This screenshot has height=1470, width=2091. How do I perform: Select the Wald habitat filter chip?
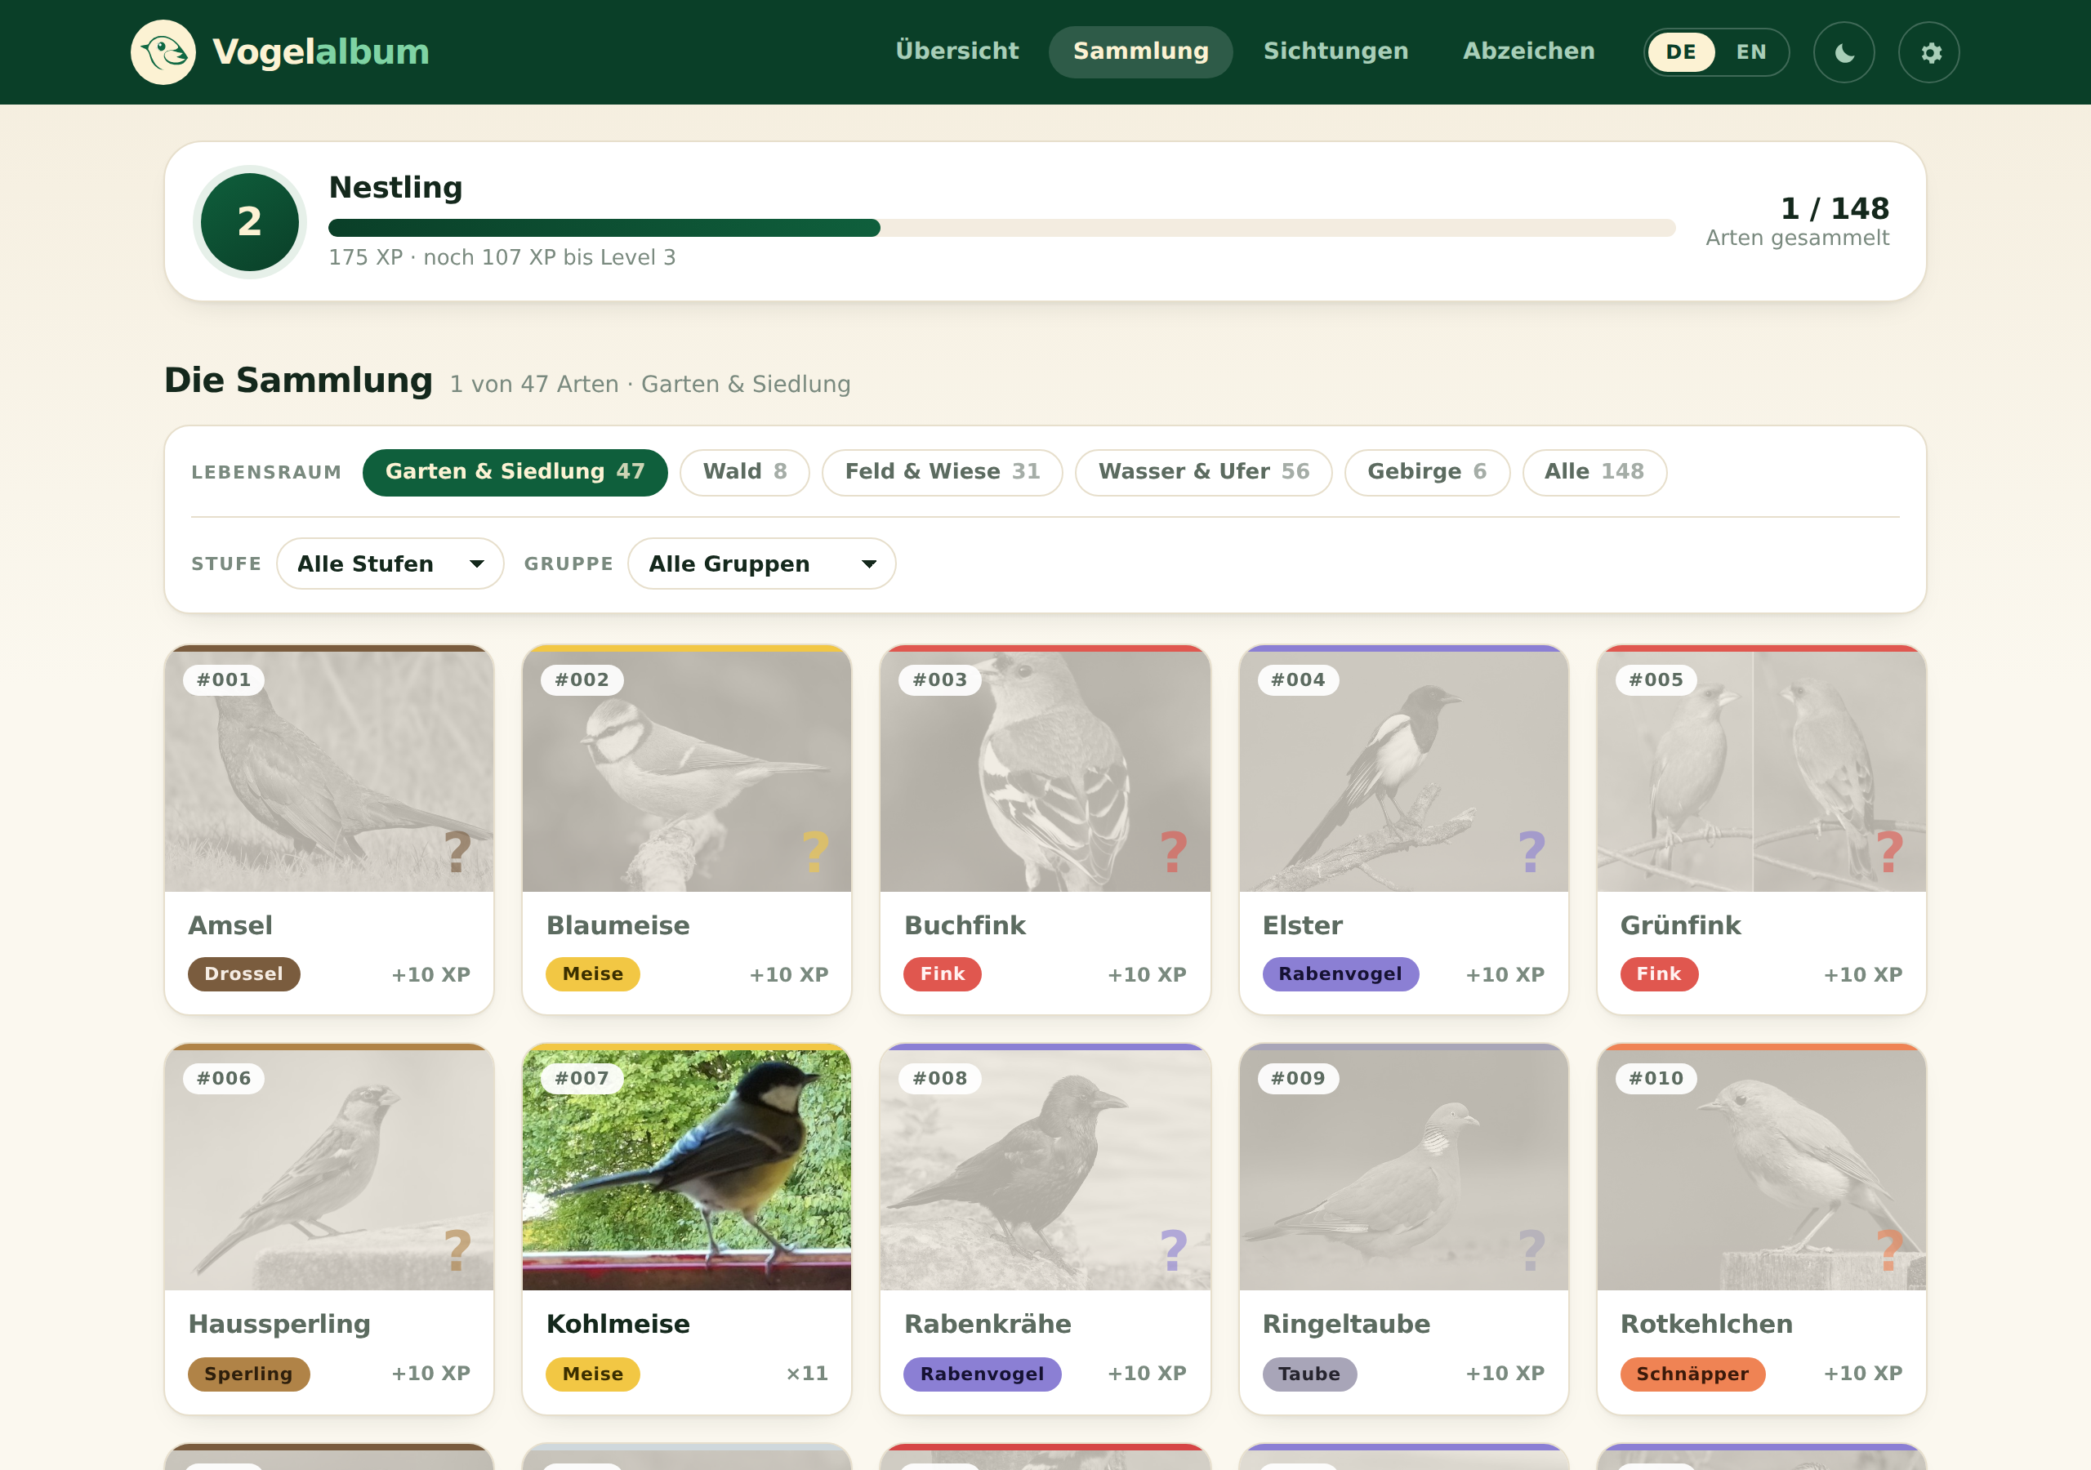pos(744,472)
